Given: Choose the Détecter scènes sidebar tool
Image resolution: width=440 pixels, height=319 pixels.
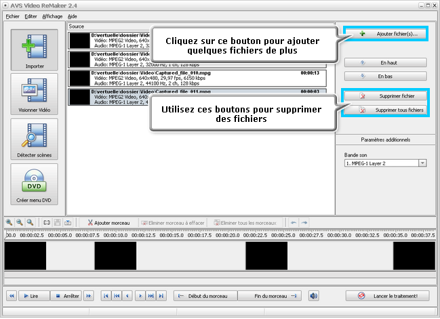Looking at the screenshot, I should tap(34, 139).
